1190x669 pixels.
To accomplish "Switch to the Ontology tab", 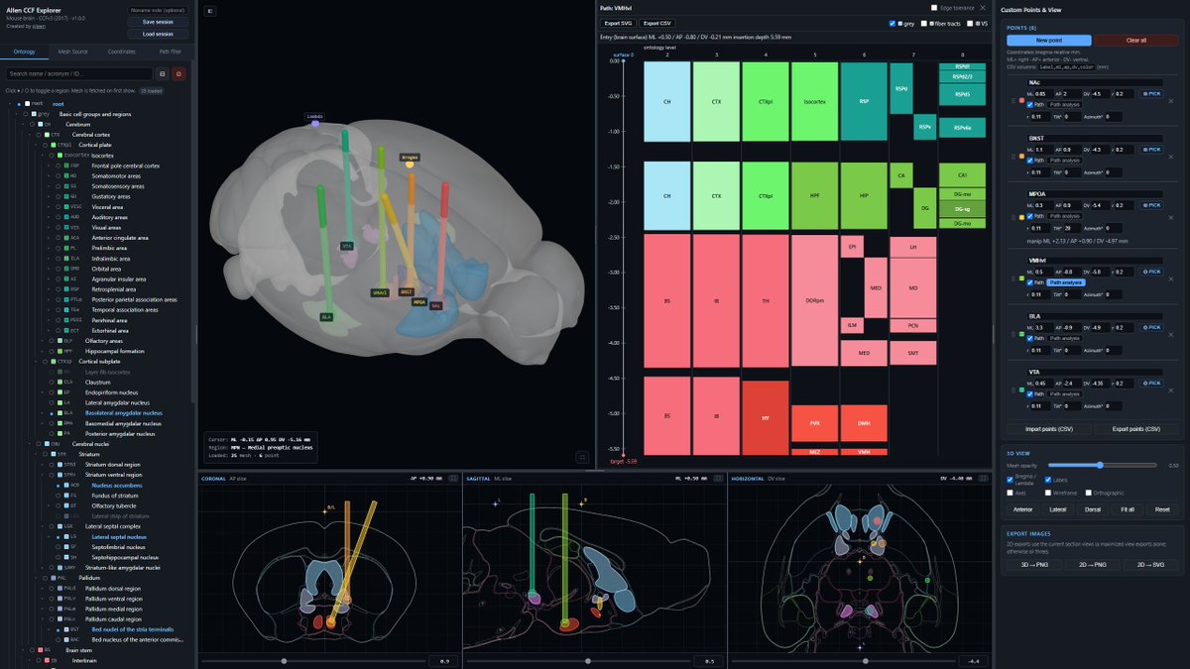I will pyautogui.click(x=25, y=52).
